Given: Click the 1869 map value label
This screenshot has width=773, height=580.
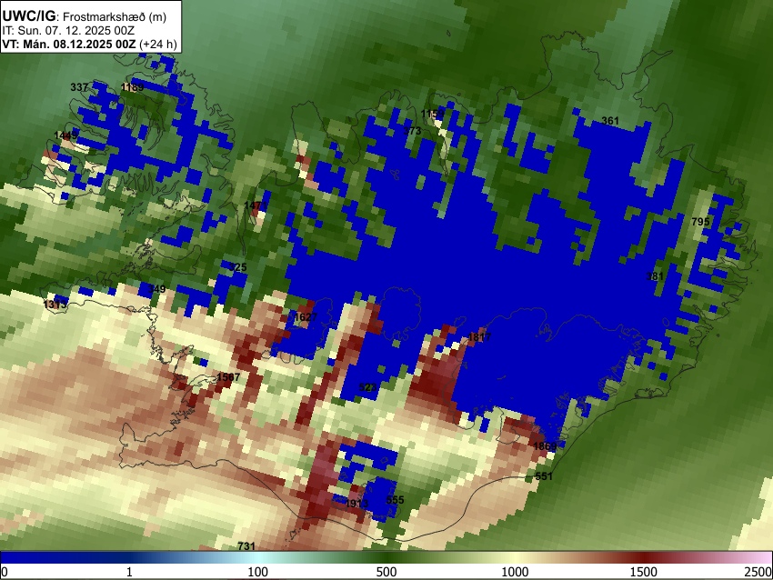Looking at the screenshot, I should click(545, 446).
